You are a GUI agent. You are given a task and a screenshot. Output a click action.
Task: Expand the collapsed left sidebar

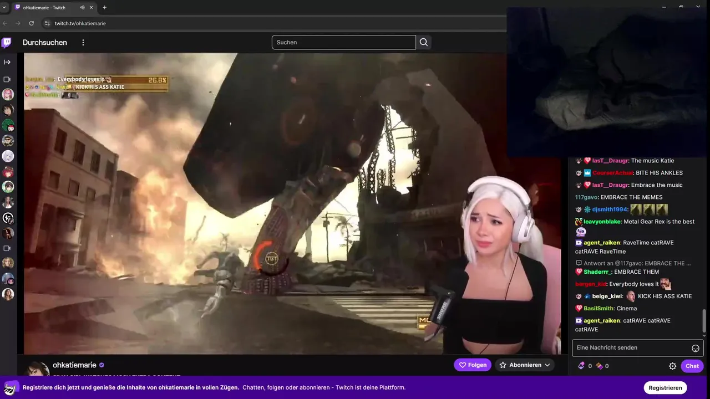tap(7, 62)
